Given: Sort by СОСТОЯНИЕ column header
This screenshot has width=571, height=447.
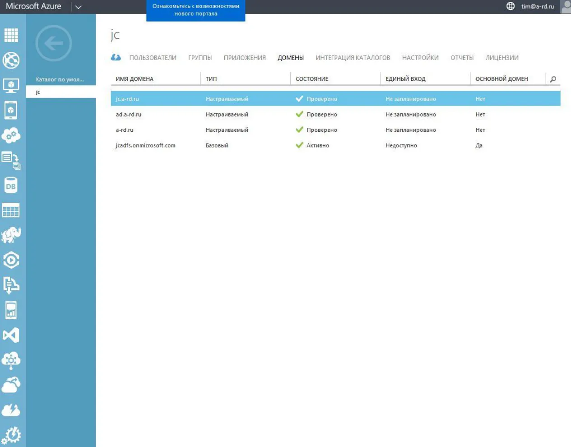Looking at the screenshot, I should point(312,79).
